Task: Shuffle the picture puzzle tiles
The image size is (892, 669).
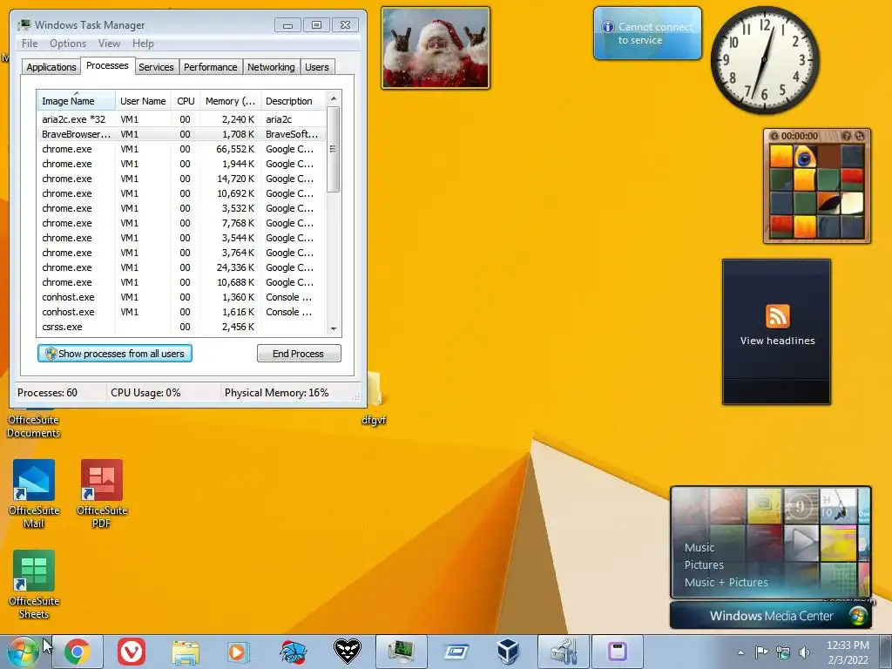Action: point(860,136)
